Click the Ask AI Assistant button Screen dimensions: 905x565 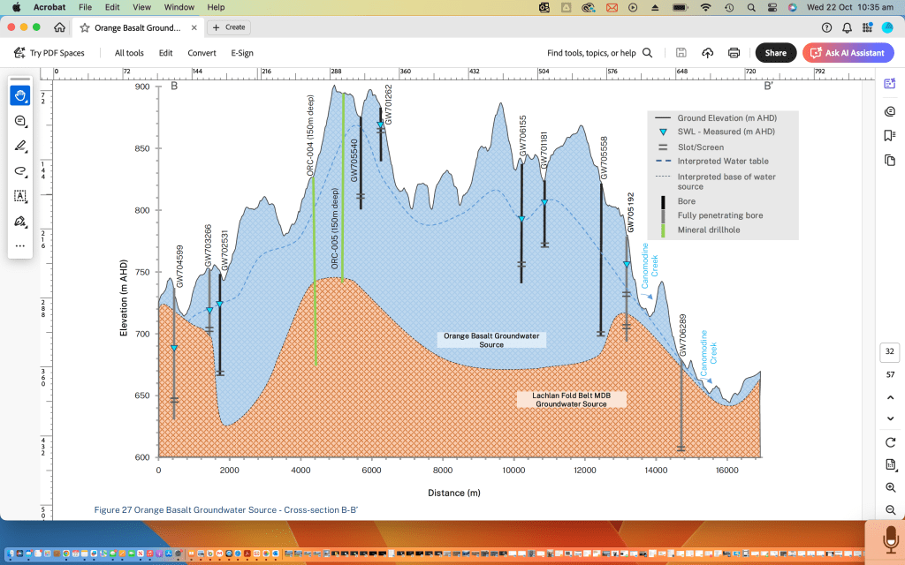[848, 53]
